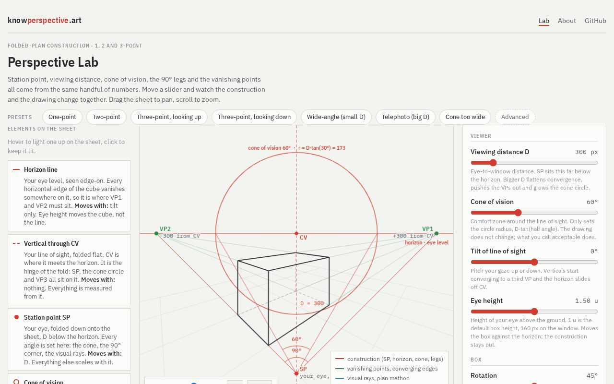This screenshot has height=384, width=614.
Task: Click the dashed Vertical through CV icon
Action: 16,243
